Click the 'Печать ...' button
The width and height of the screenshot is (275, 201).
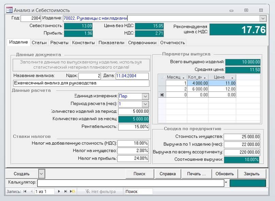point(196,174)
